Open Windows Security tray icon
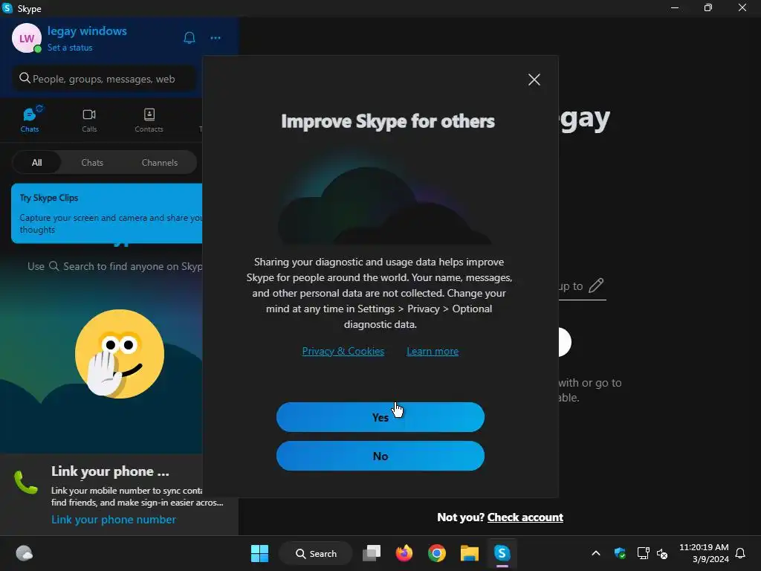This screenshot has height=571, width=761. (x=620, y=553)
